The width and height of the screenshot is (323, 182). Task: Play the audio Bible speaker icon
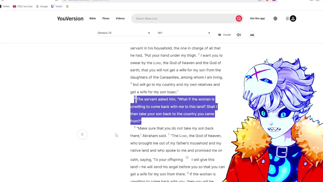tap(239, 35)
